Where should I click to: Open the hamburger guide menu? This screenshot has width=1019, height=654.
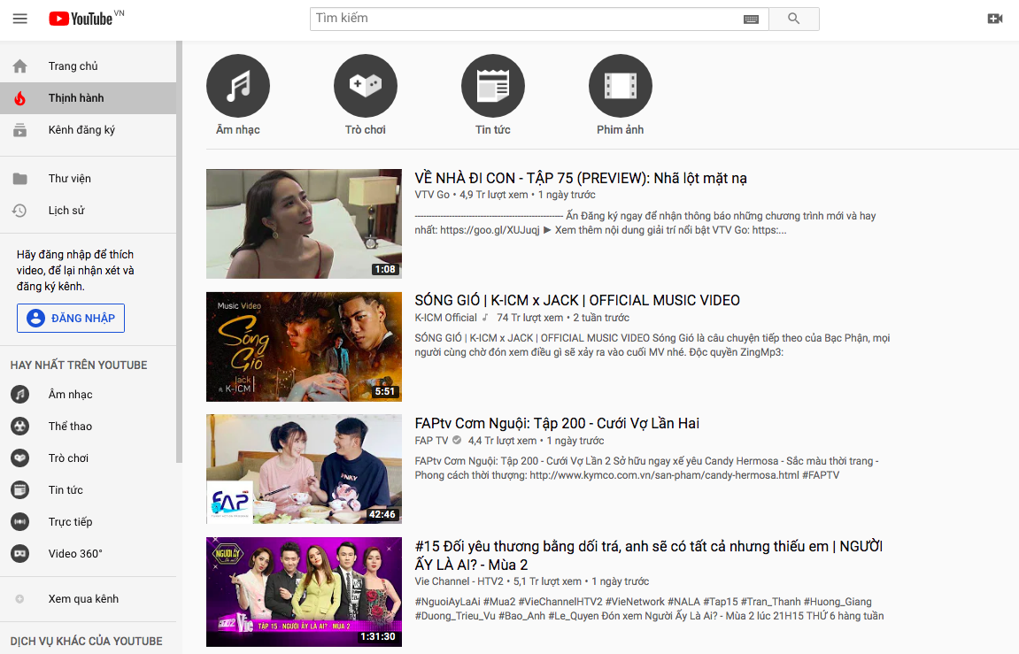pyautogui.click(x=20, y=19)
